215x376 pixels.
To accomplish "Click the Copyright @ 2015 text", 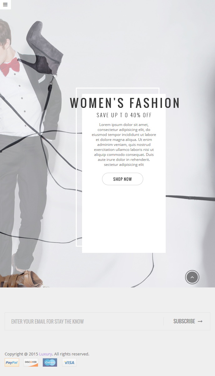I will [21, 354].
